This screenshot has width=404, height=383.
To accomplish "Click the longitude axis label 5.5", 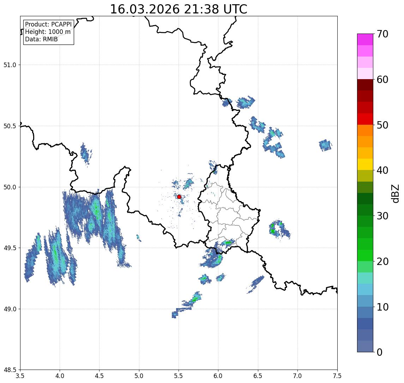I will tap(179, 376).
